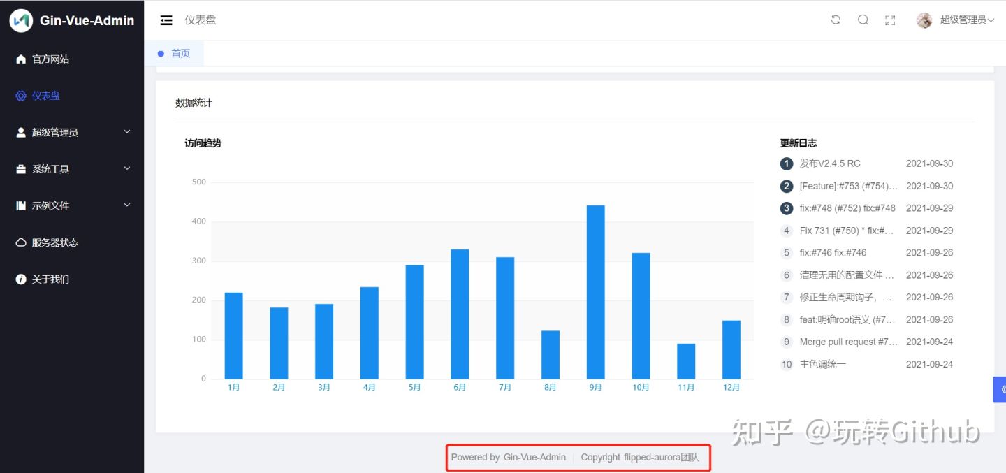Open 服务器状态 menu item
The height and width of the screenshot is (473, 1006).
point(72,242)
